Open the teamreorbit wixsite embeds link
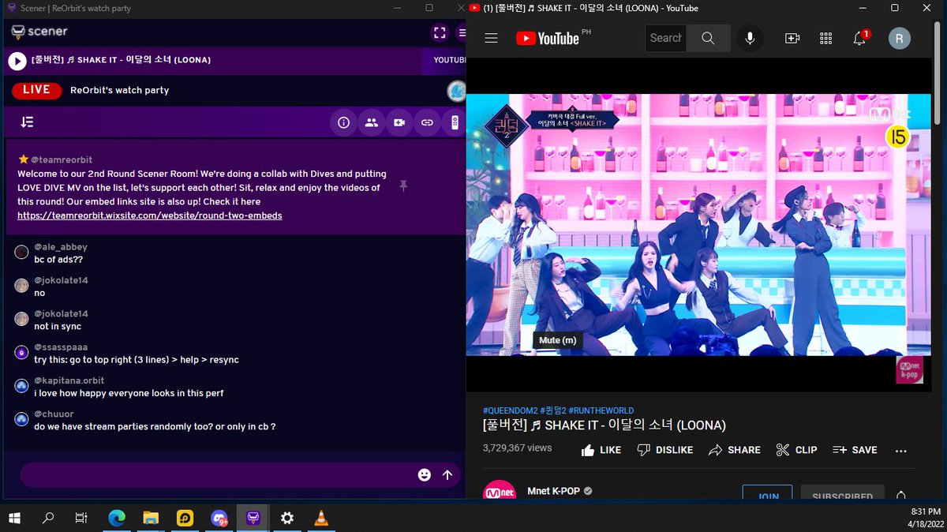 150,215
